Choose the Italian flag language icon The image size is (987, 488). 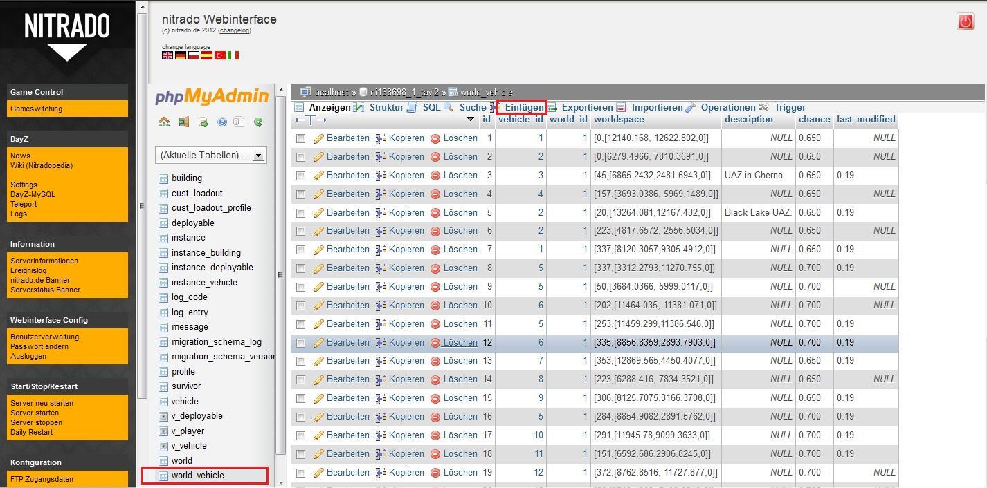233,55
